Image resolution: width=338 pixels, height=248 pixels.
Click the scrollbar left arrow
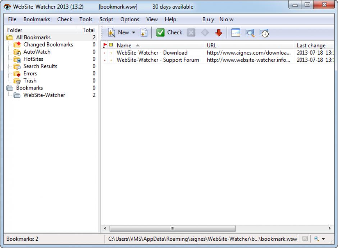pos(105,228)
